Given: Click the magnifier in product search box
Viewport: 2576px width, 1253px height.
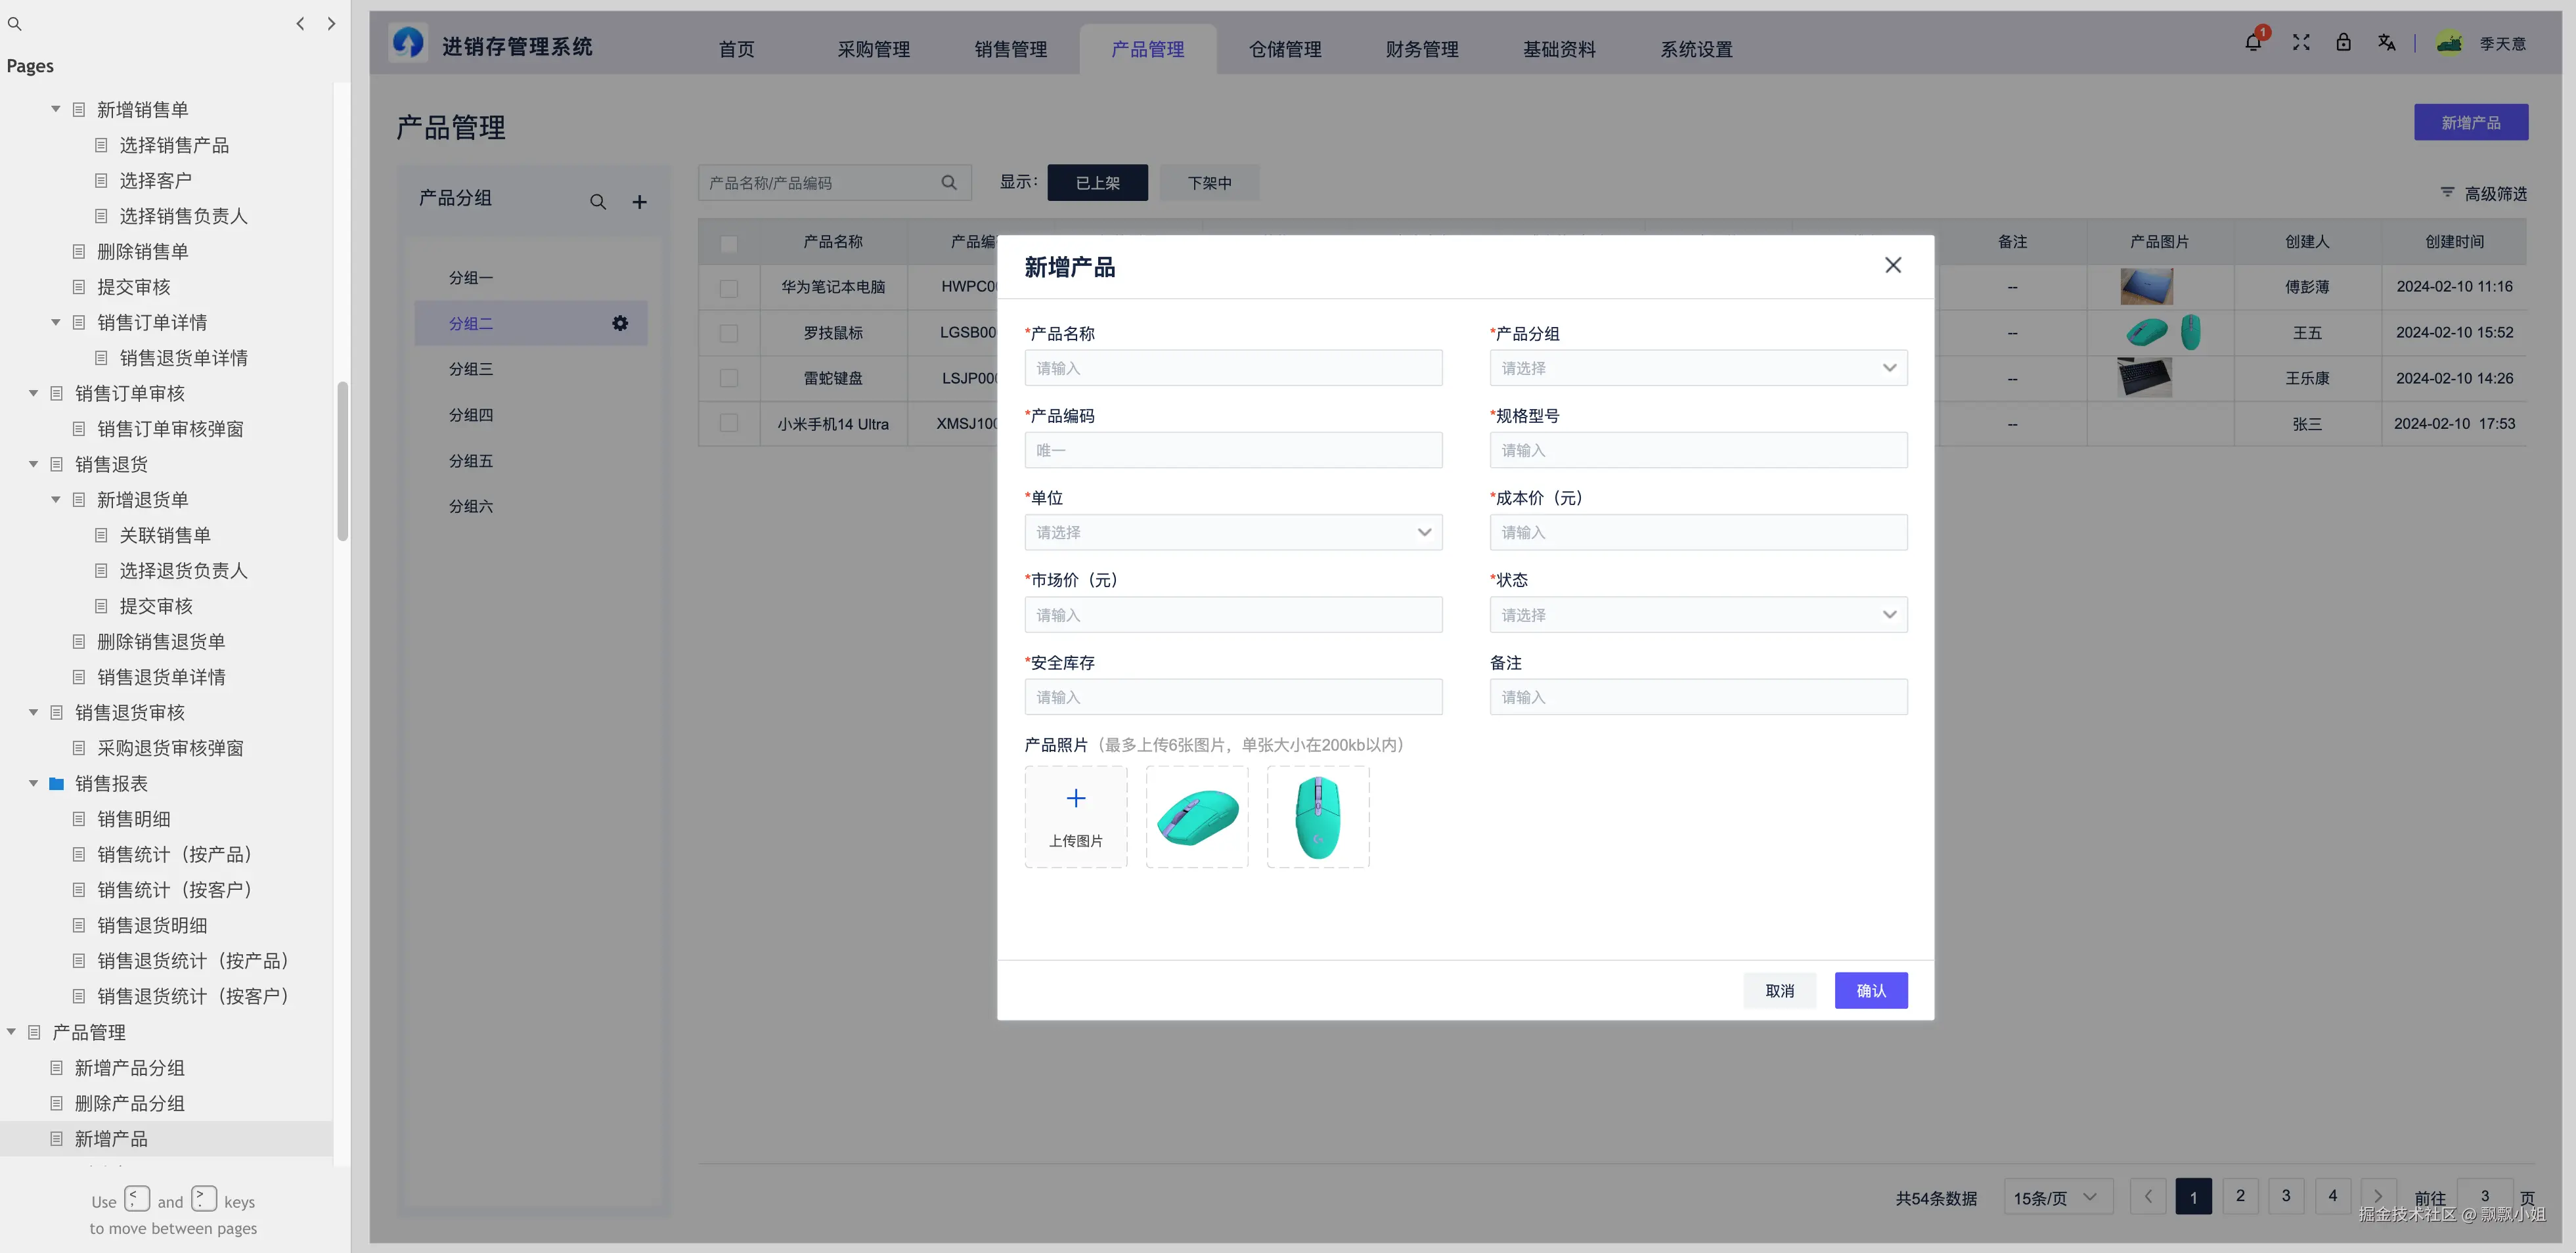Looking at the screenshot, I should coord(948,182).
